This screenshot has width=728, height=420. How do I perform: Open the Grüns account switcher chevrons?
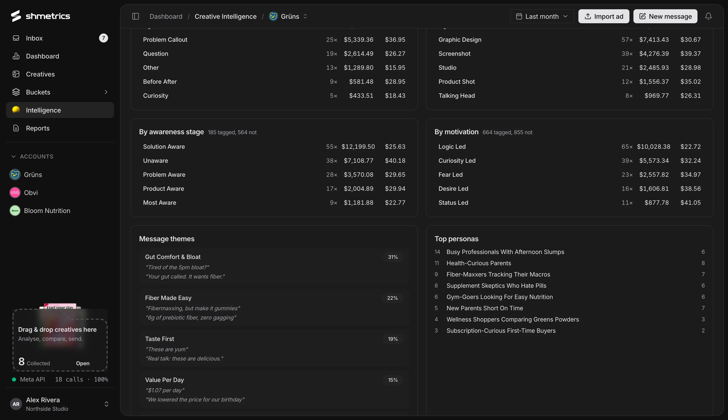(305, 16)
